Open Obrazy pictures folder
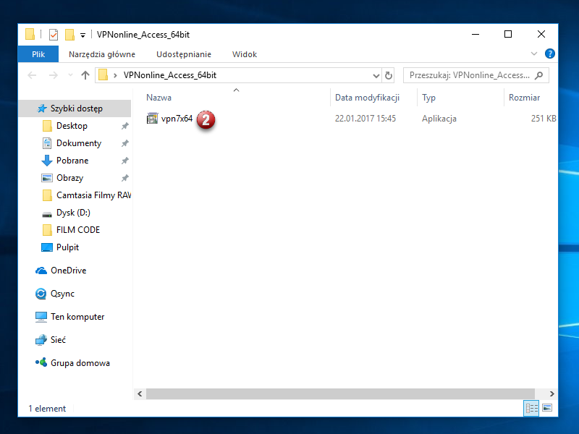 click(69, 178)
